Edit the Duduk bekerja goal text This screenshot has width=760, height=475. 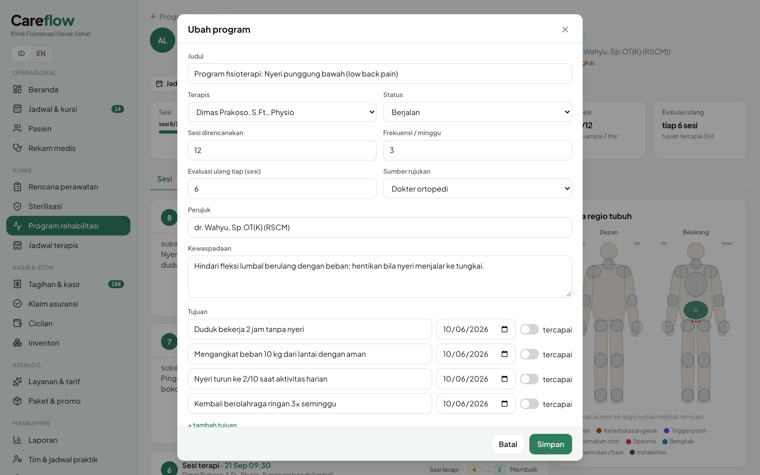point(310,329)
